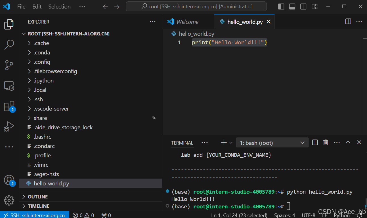Expand the .cache folder
367x218 pixels.
tap(91, 43)
